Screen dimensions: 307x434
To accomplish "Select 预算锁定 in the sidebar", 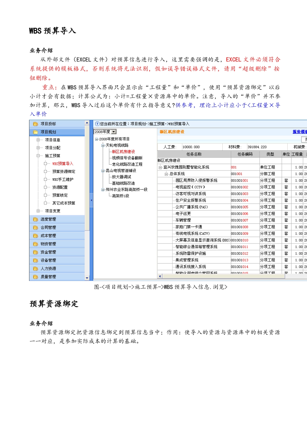I will [60, 195].
